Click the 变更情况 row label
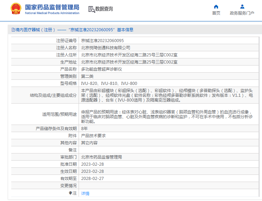262x201 pixels. (68, 186)
